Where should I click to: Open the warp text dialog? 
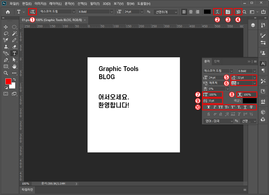[217, 12]
